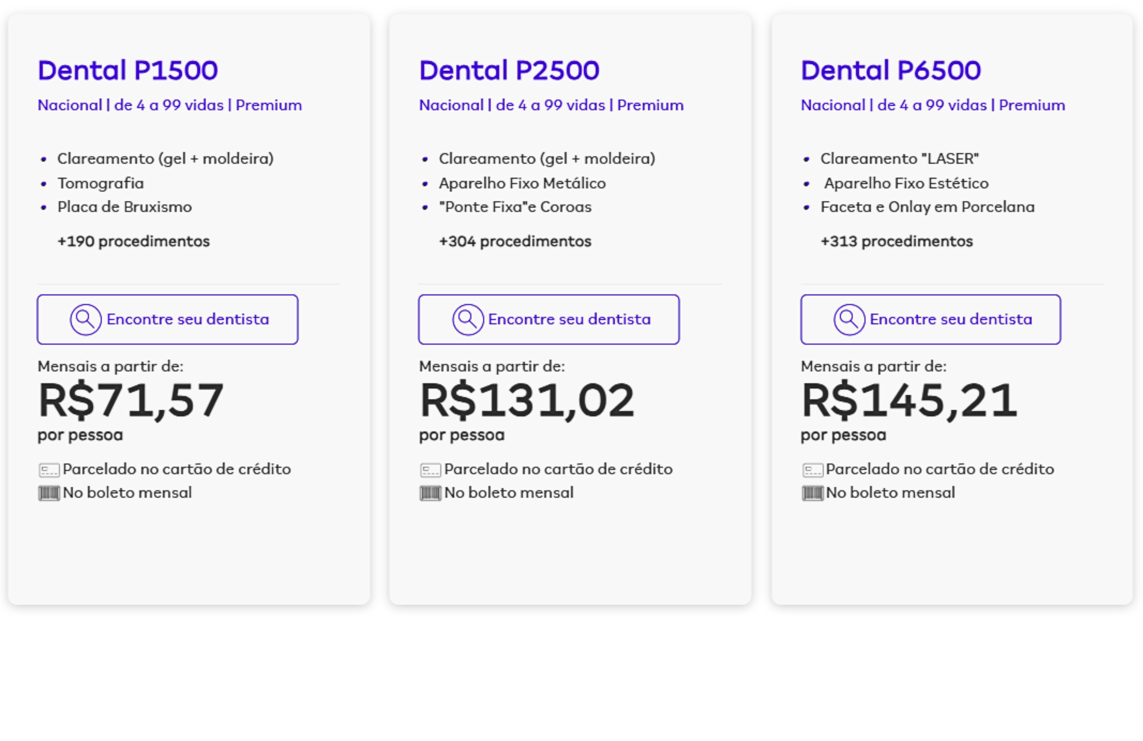Click Clareamento "LASER" list item
The image size is (1143, 741).
tap(899, 158)
